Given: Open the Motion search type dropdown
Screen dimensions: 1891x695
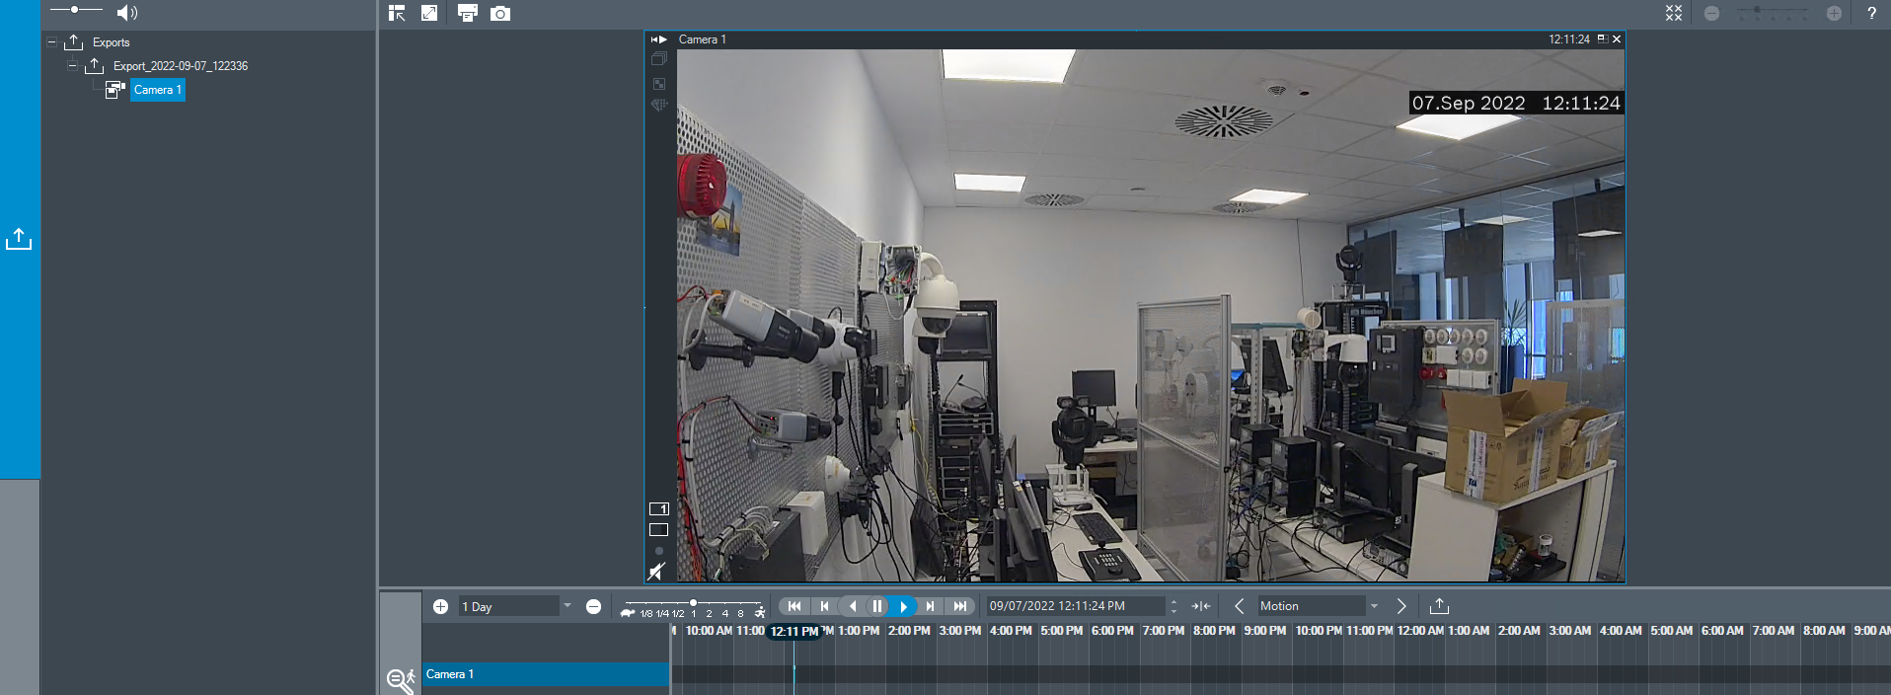Looking at the screenshot, I should [x=1373, y=606].
